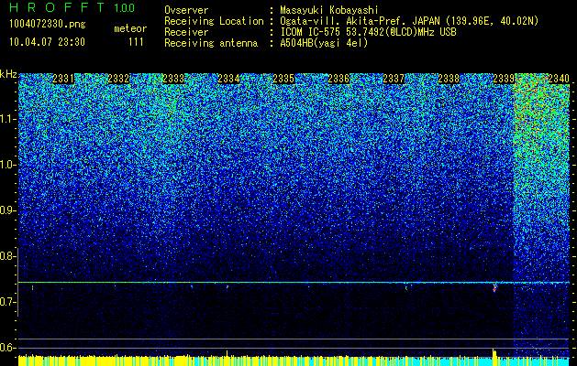Click the 2331 time marker
This screenshot has height=366, width=577.
(x=63, y=79)
